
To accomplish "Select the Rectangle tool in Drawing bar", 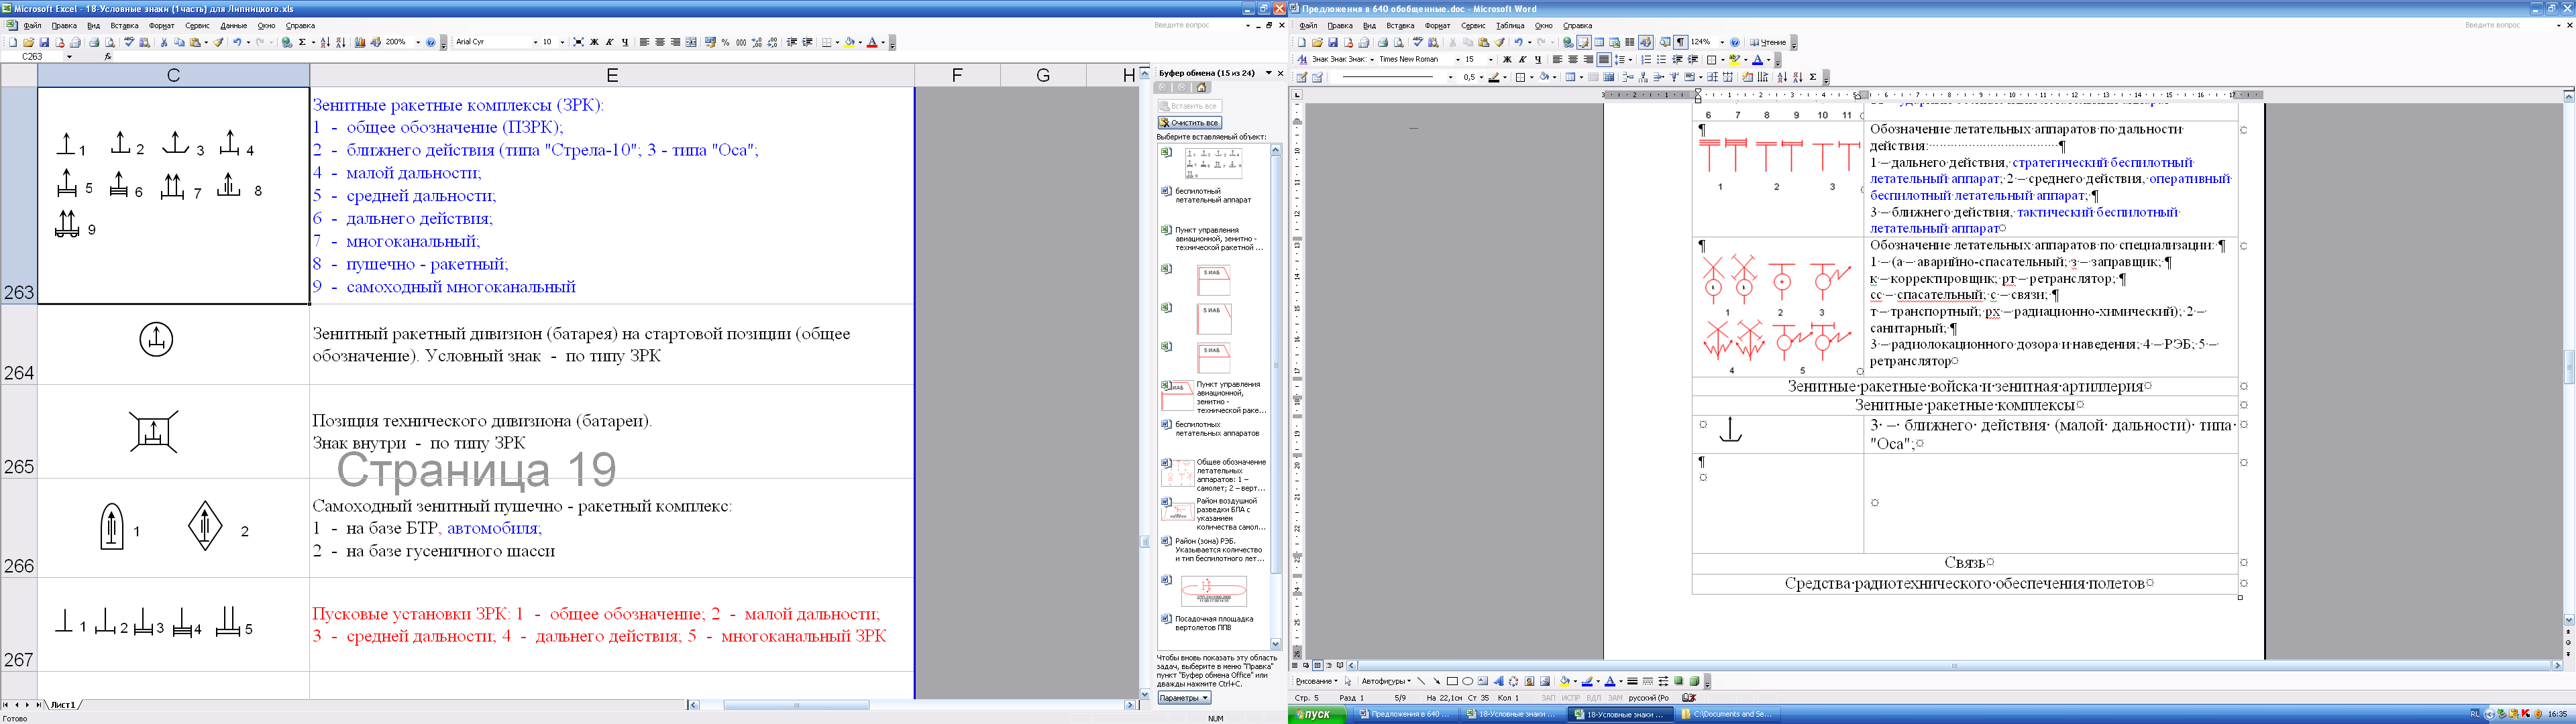I will point(1452,681).
